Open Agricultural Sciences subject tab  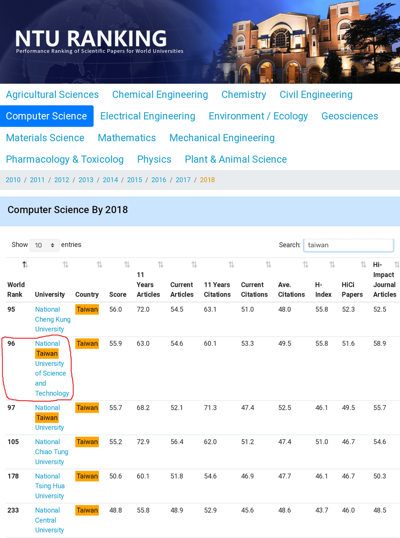tap(52, 95)
